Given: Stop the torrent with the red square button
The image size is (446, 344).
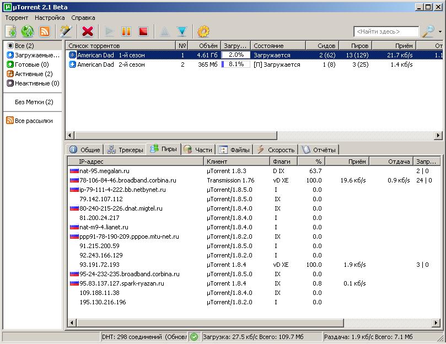Looking at the screenshot, I should (x=143, y=31).
